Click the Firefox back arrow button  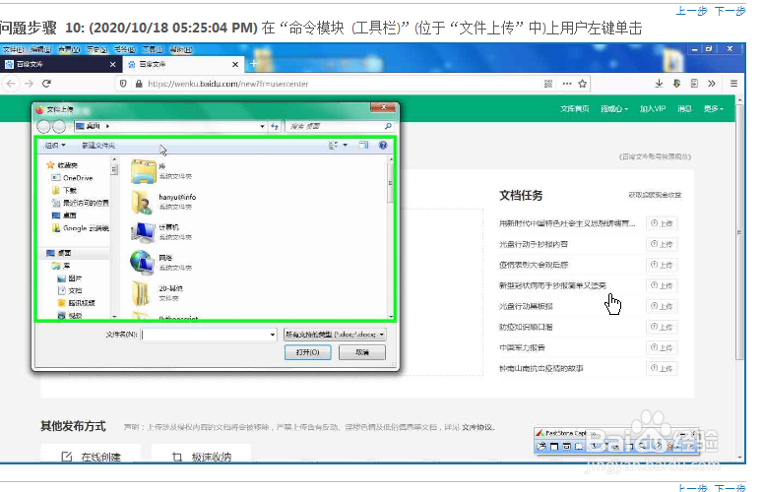click(11, 84)
